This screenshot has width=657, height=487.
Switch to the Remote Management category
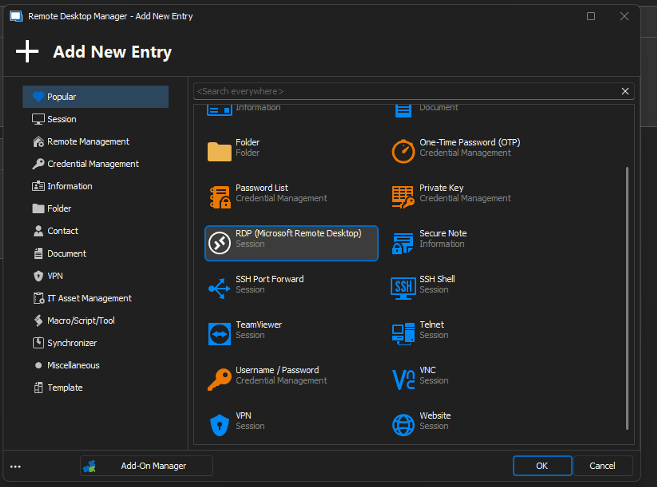88,142
